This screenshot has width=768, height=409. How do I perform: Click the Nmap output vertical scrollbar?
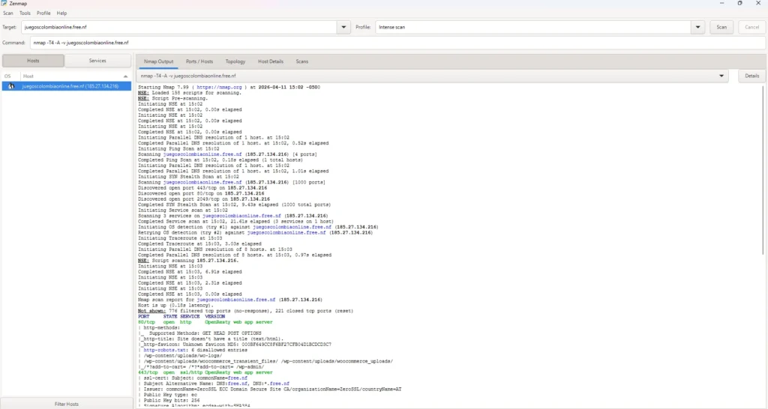click(764, 169)
